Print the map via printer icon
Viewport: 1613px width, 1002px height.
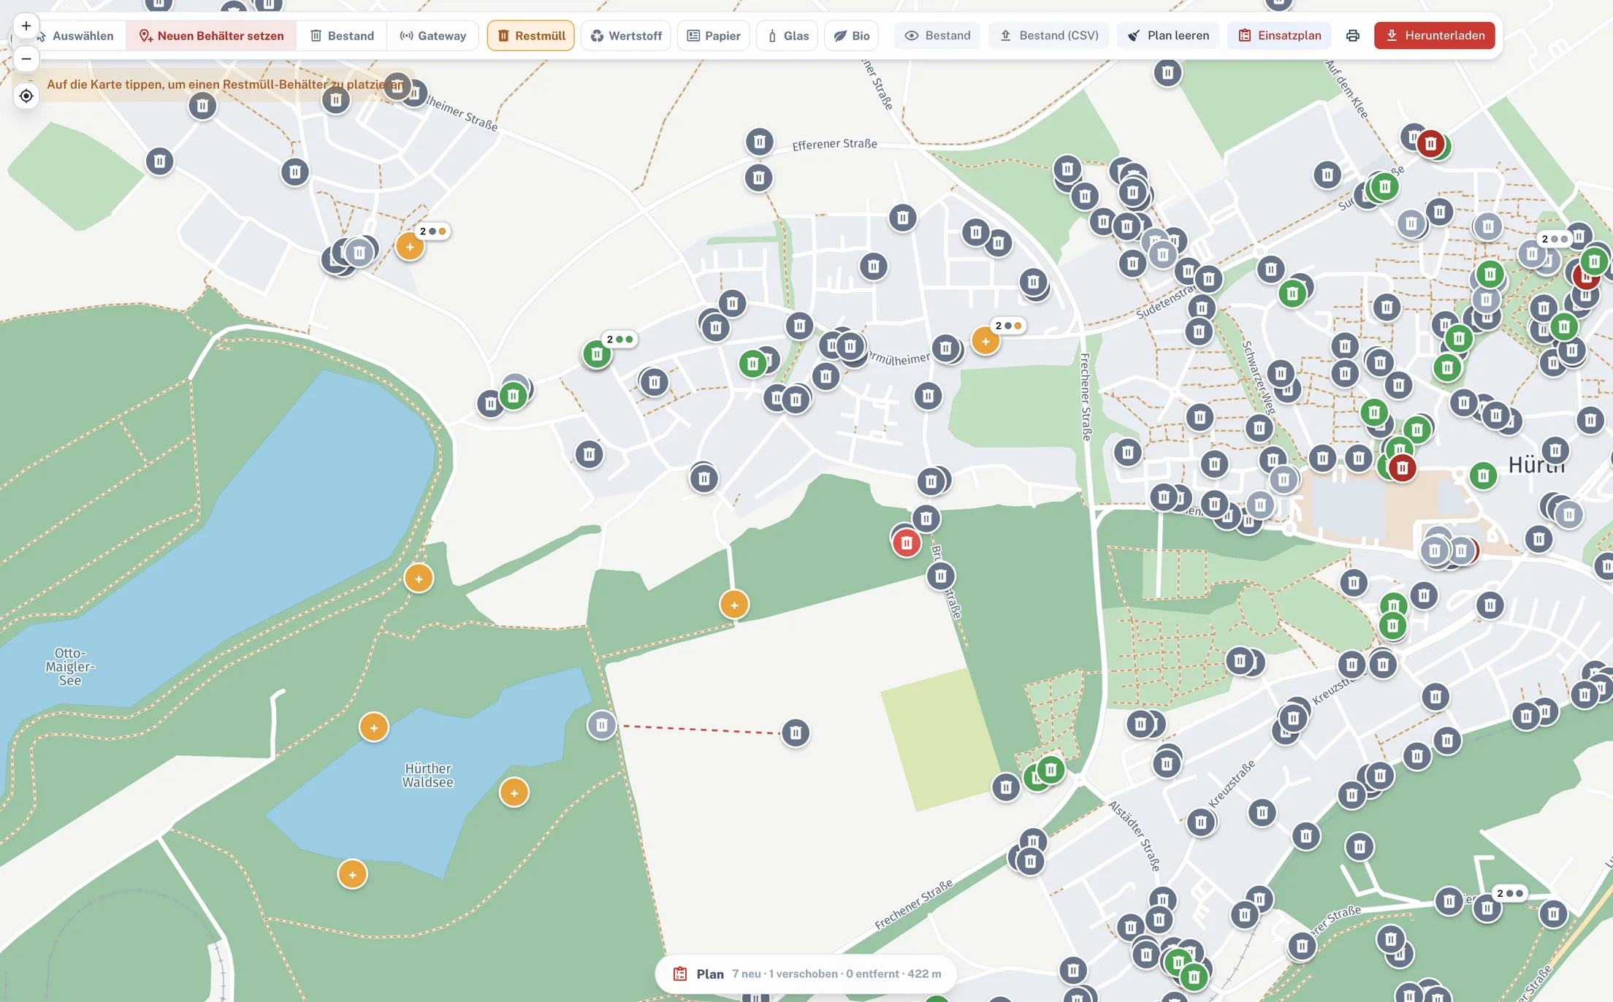pyautogui.click(x=1353, y=36)
